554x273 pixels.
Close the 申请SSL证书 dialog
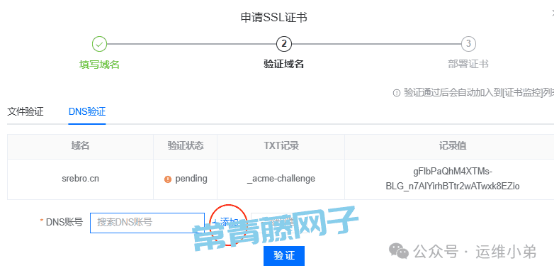coord(553,12)
